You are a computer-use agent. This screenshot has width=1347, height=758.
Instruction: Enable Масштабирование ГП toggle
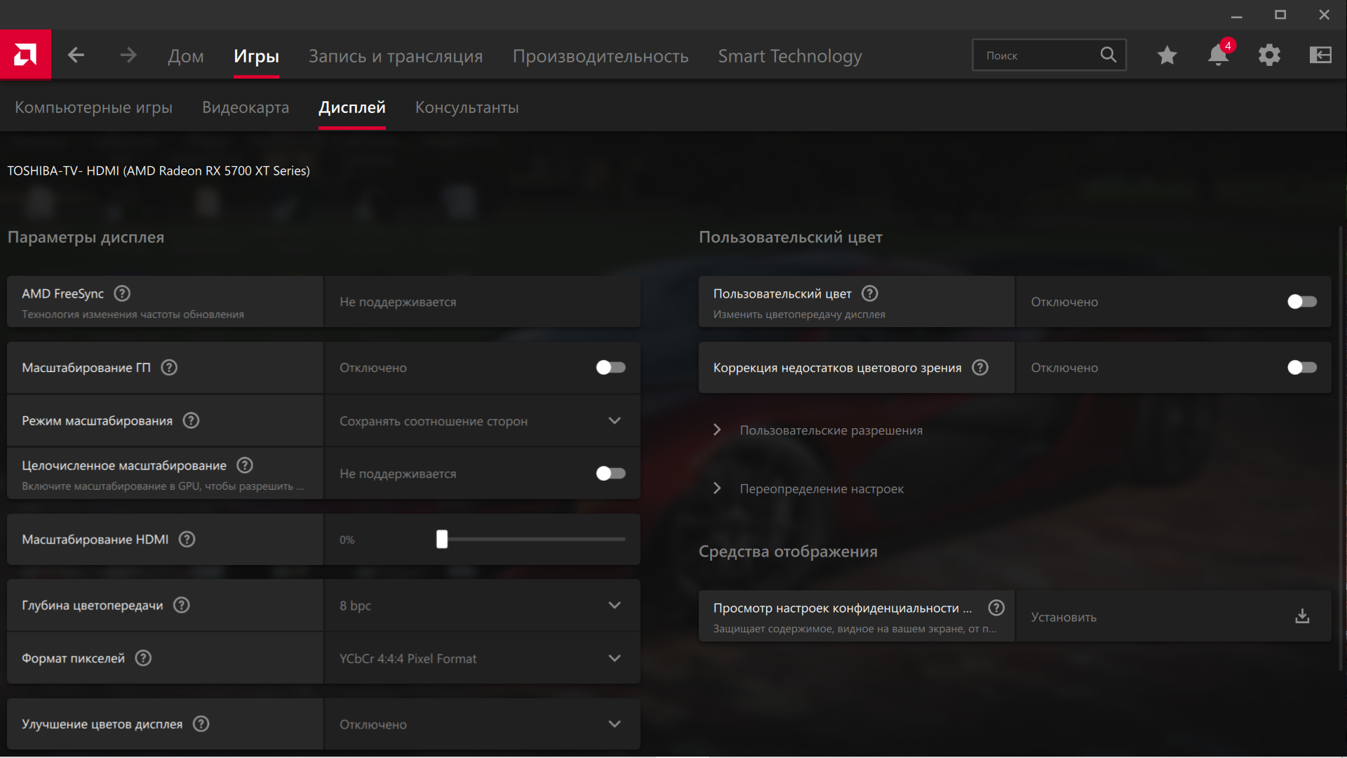point(610,368)
